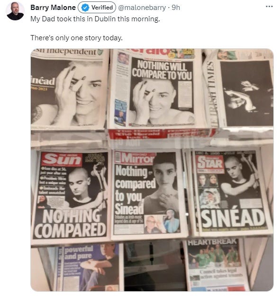Open the Irish Independent front page in photo
This screenshot has height=296, width=280.
coord(68,89)
